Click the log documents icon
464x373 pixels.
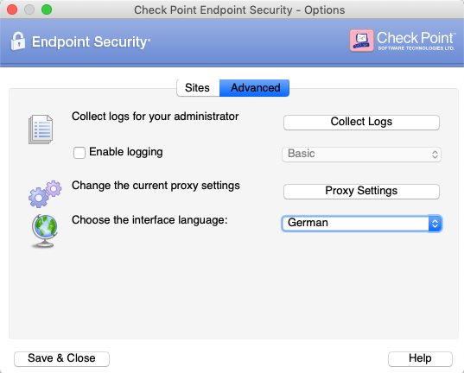41,130
